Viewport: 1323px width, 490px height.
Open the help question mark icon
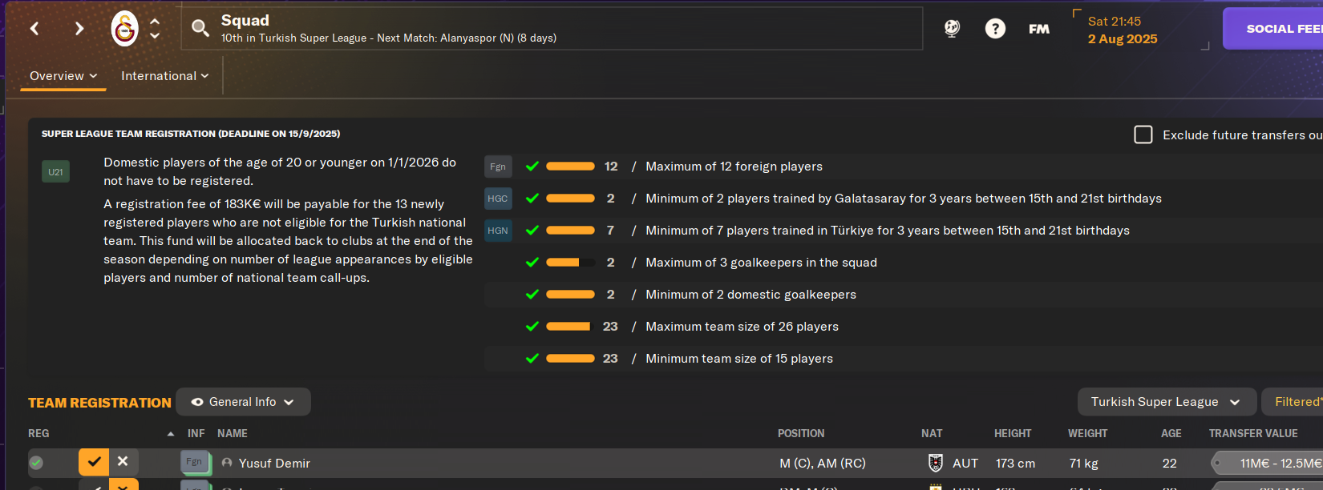995,29
